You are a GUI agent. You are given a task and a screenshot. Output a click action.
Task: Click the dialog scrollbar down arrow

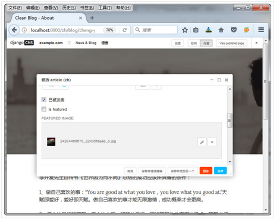point(230,162)
